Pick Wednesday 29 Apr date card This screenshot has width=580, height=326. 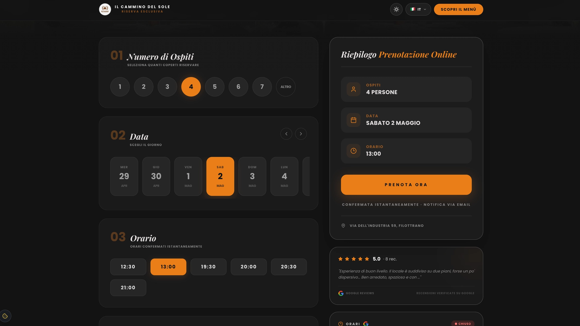pos(124,176)
